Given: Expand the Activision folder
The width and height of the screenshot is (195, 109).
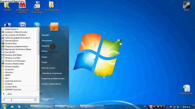Looking at the screenshot, I should [x=9, y=72].
